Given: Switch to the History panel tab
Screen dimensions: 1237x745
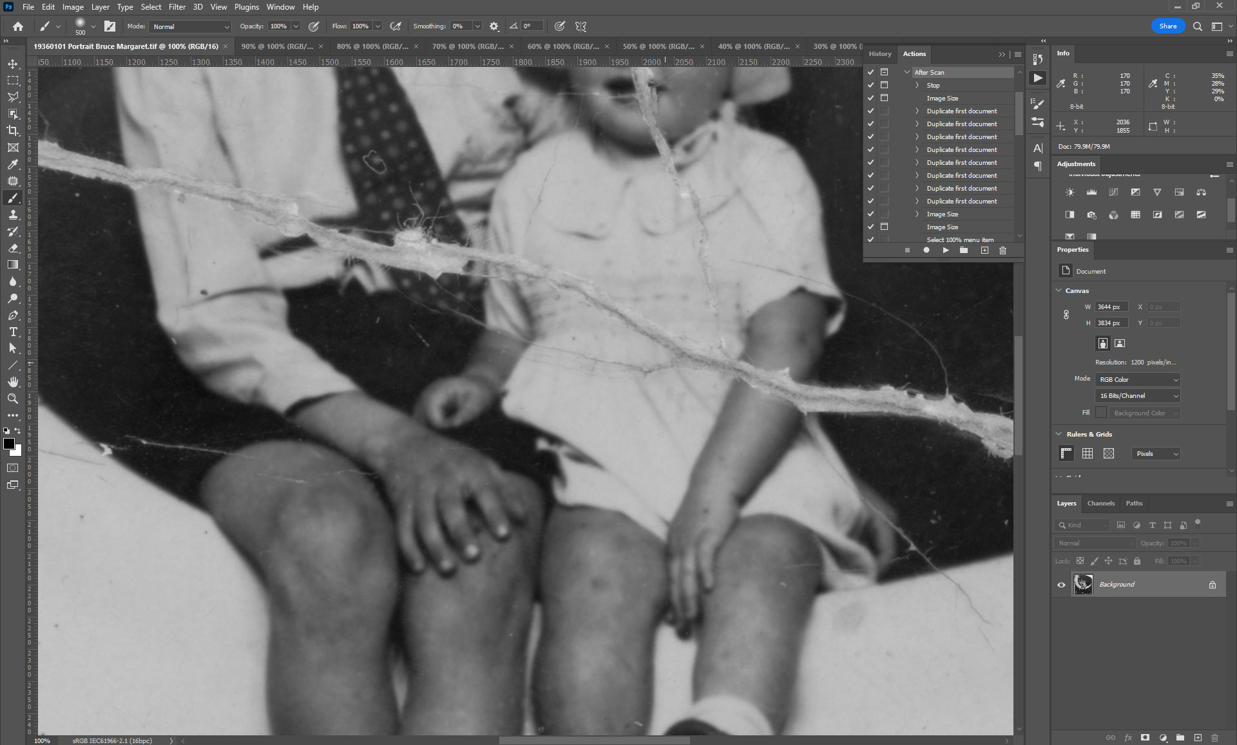Looking at the screenshot, I should (x=879, y=54).
